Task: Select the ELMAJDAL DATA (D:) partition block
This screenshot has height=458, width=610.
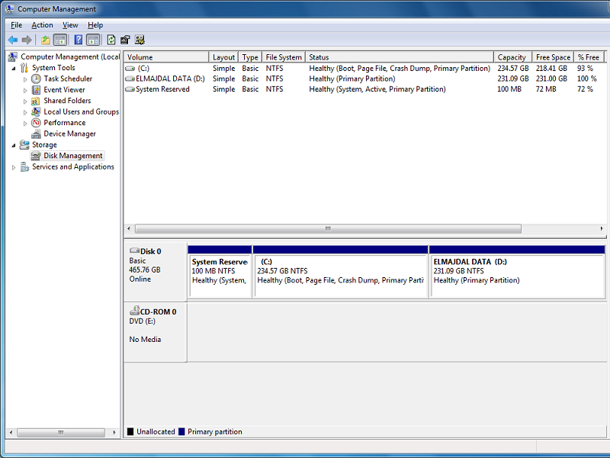Action: [x=516, y=276]
